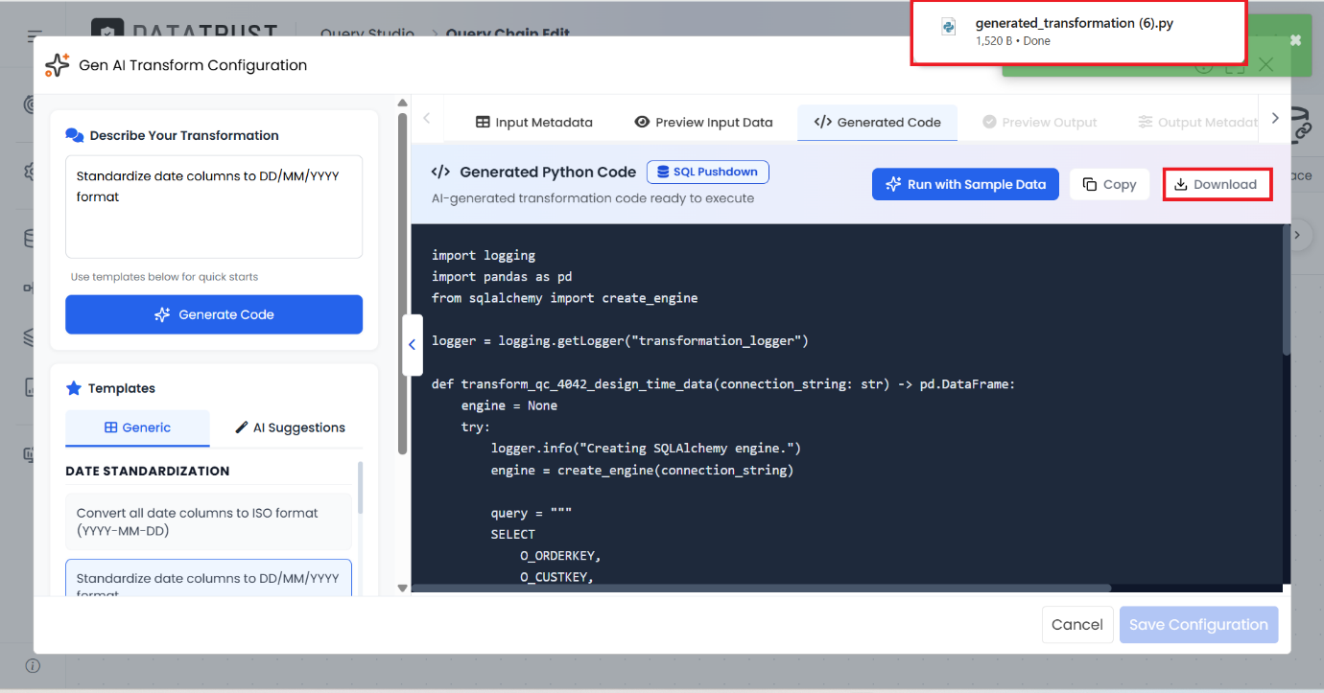
Task: Select the Generic templates tab
Action: coord(137,427)
